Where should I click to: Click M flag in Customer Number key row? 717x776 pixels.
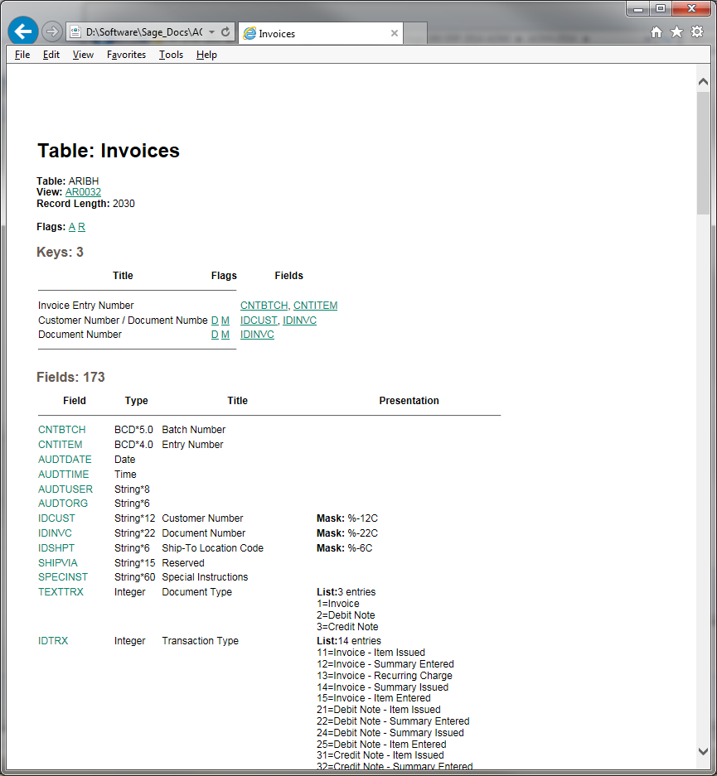tap(225, 321)
